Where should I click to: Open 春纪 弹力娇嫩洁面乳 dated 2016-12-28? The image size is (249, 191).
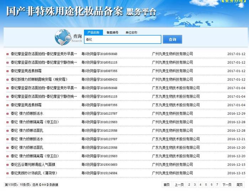(27, 131)
